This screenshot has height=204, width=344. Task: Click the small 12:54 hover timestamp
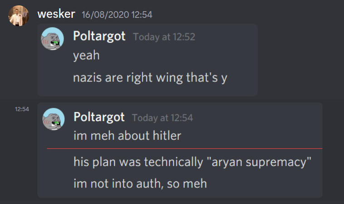click(x=22, y=109)
